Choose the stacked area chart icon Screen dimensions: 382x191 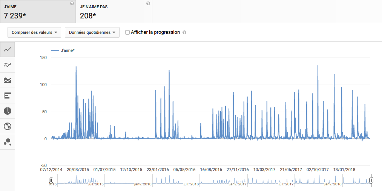pos(7,80)
